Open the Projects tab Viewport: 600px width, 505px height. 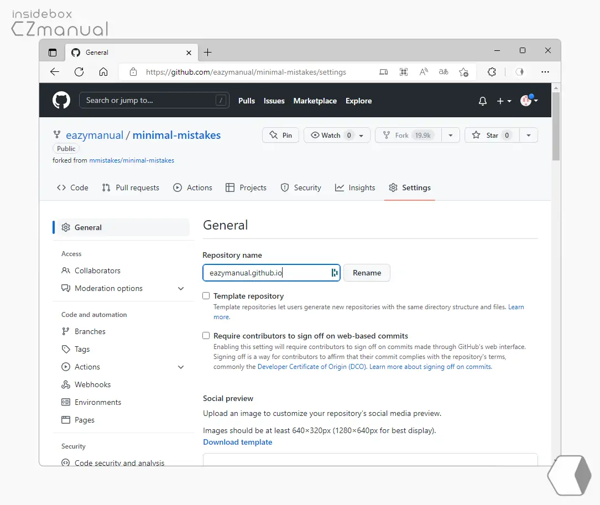246,188
